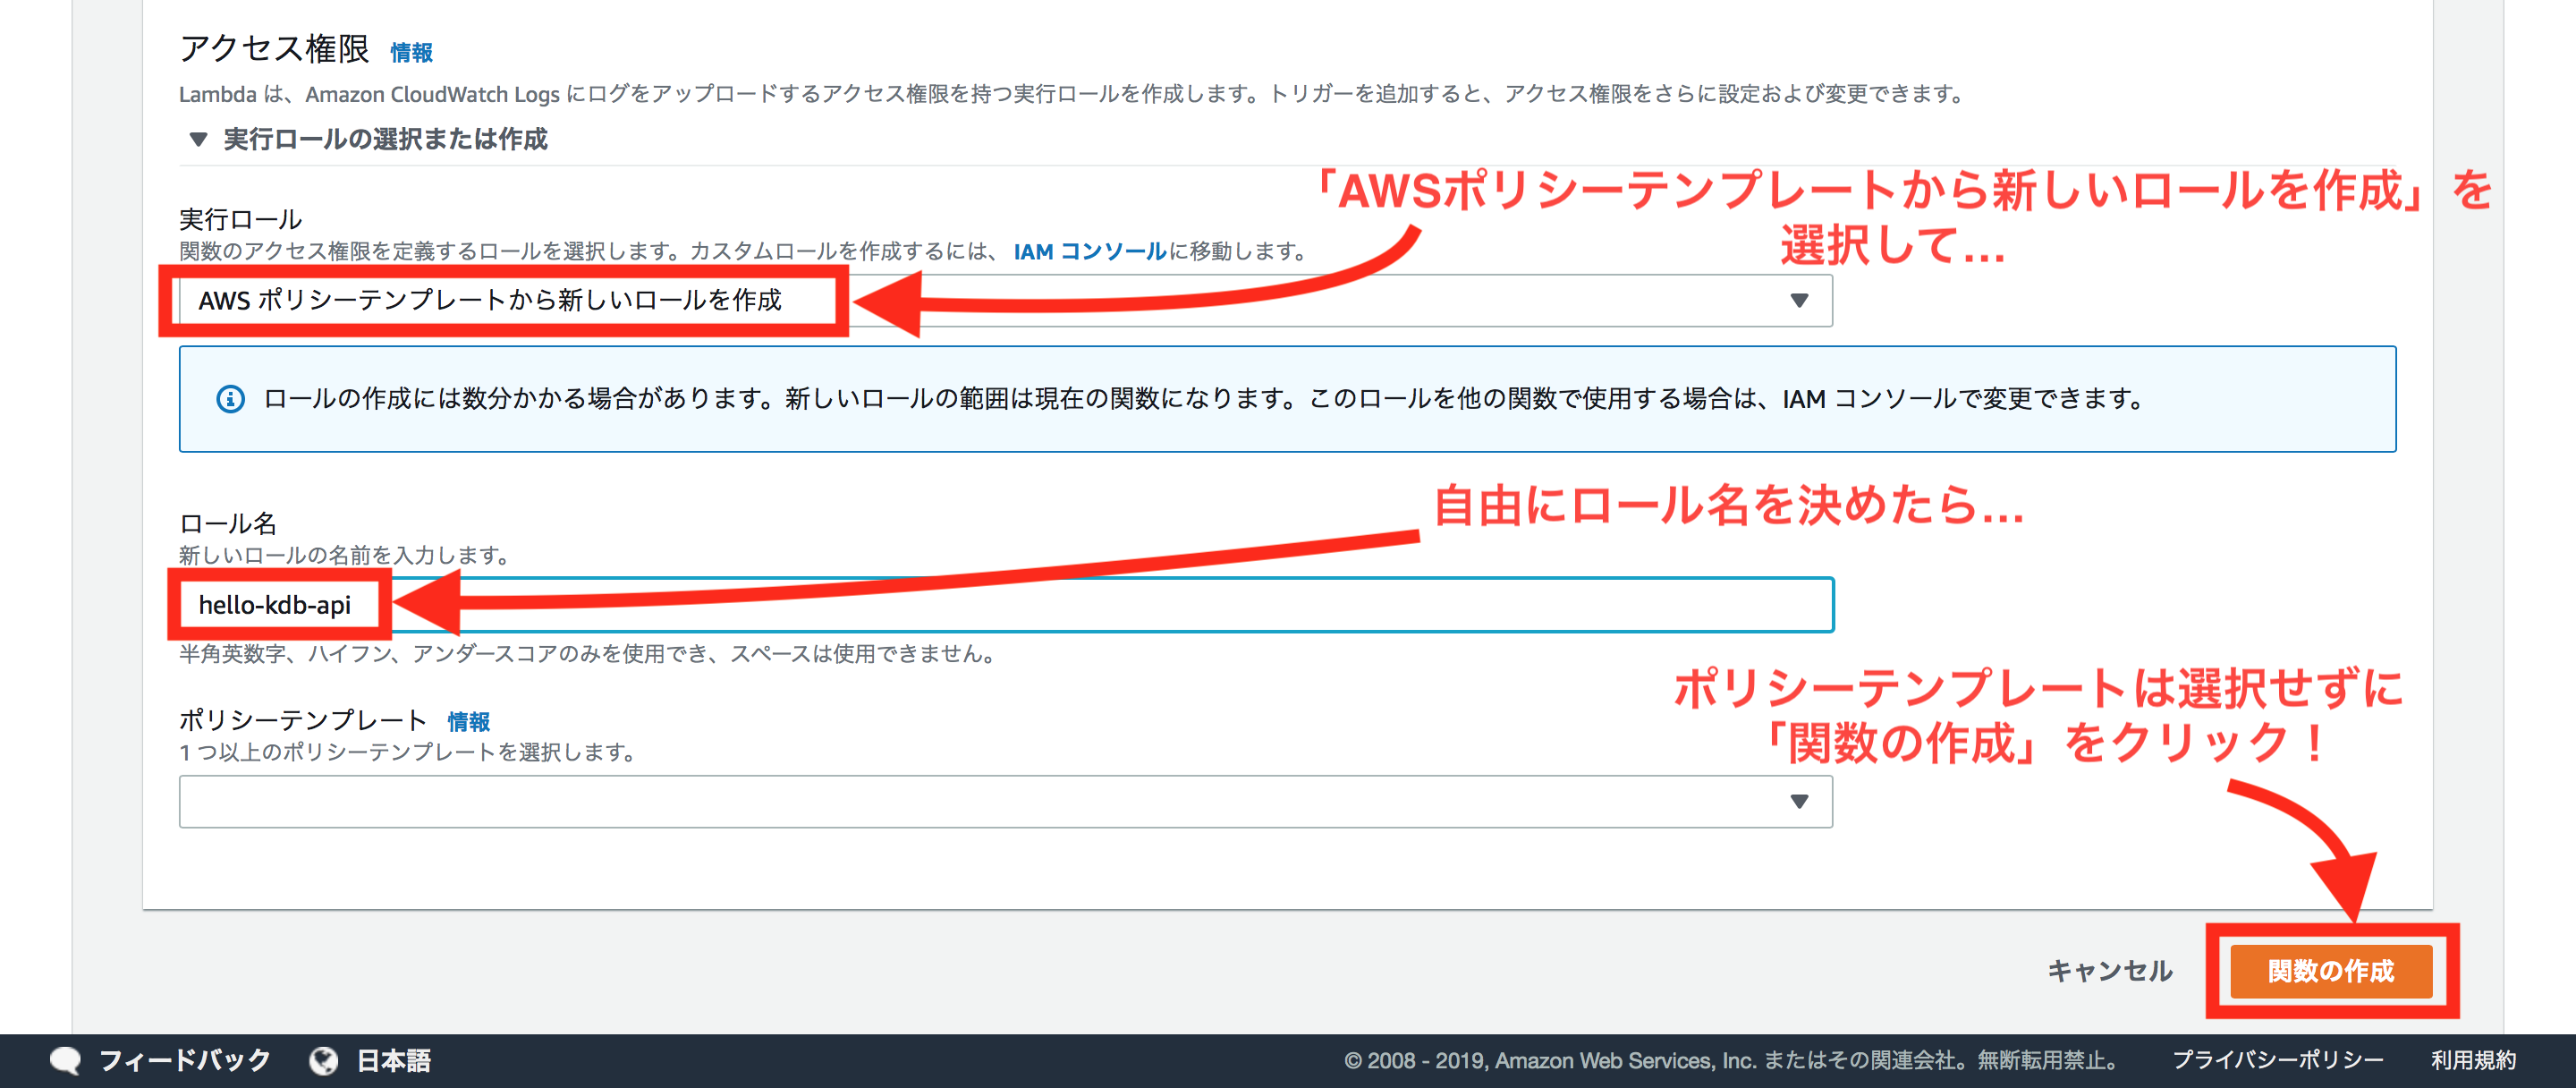Click the キャンセル button
2576x1088 pixels.
[x=2109, y=970]
